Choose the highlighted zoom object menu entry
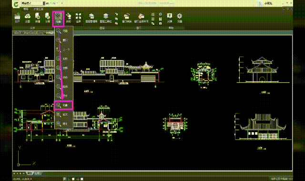The height and width of the screenshot is (181, 305). 64,105
